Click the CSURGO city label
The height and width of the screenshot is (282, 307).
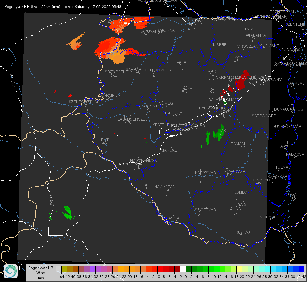point(149,185)
